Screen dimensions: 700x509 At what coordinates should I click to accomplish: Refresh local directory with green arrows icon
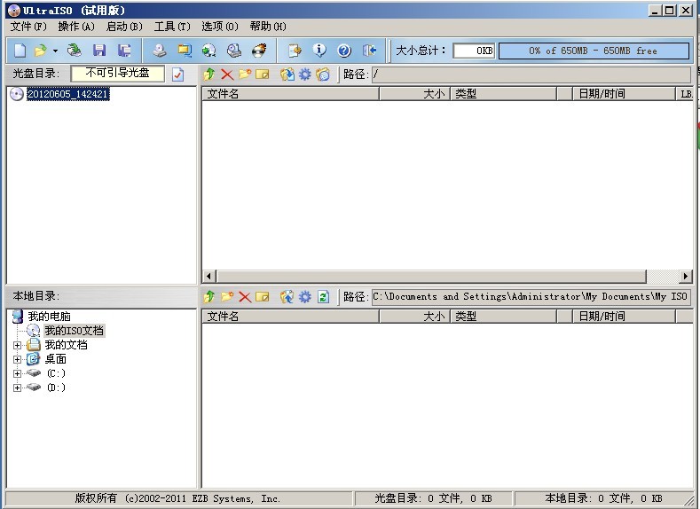click(323, 297)
